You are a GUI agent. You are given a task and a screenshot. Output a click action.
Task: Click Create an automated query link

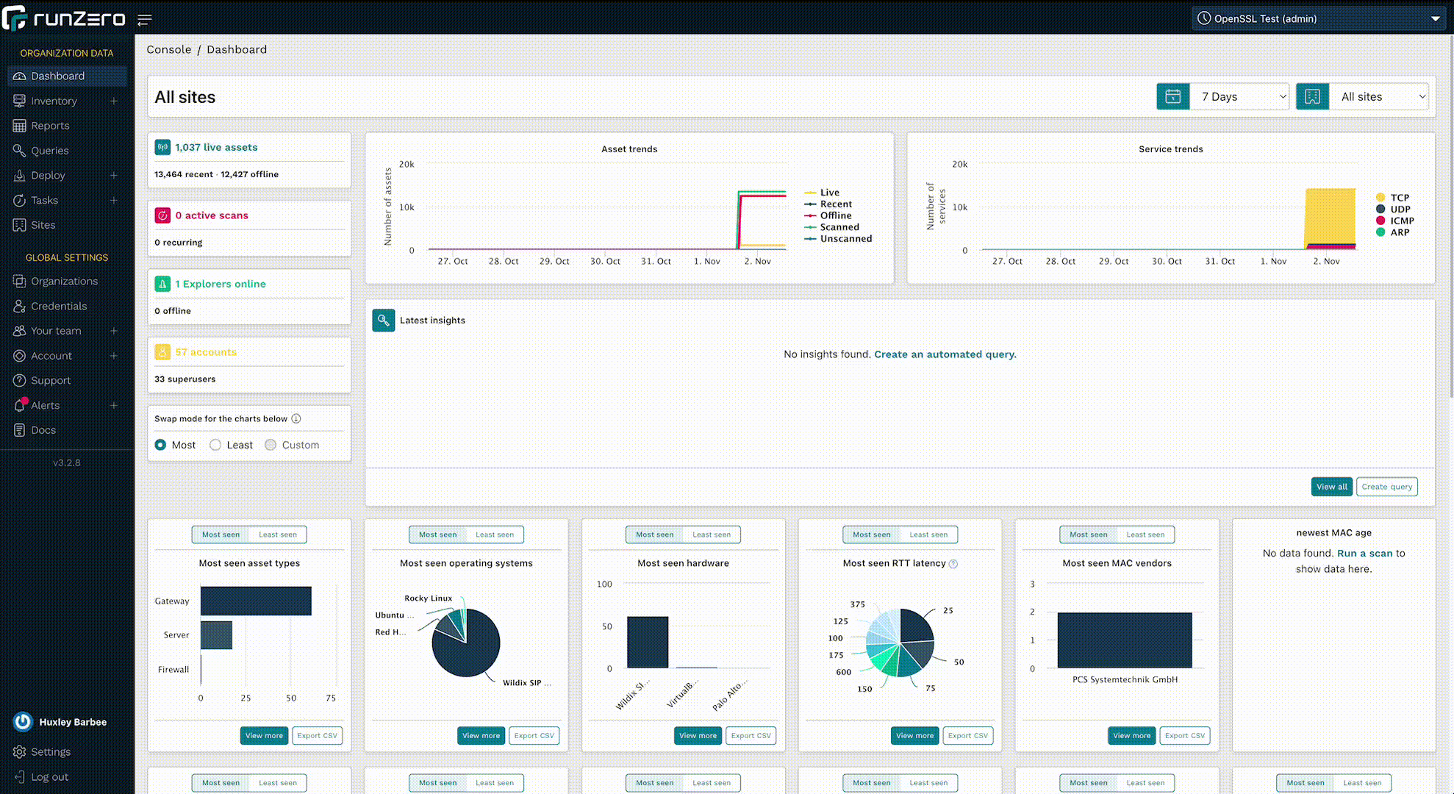945,354
